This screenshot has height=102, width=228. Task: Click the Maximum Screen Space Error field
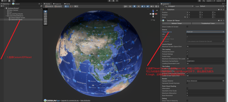[206, 47]
